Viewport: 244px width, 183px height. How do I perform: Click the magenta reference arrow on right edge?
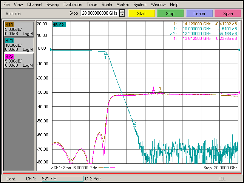pyautogui.click(x=239, y=93)
